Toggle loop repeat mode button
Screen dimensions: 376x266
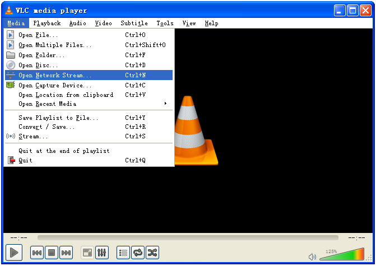(x=138, y=253)
